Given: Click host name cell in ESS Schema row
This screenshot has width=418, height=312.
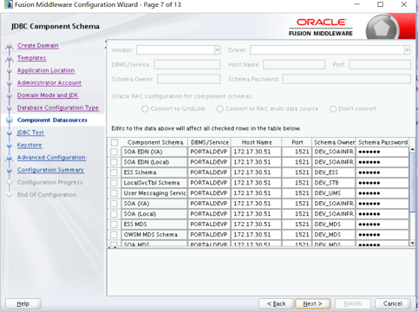Looking at the screenshot, I should pyautogui.click(x=257, y=172).
